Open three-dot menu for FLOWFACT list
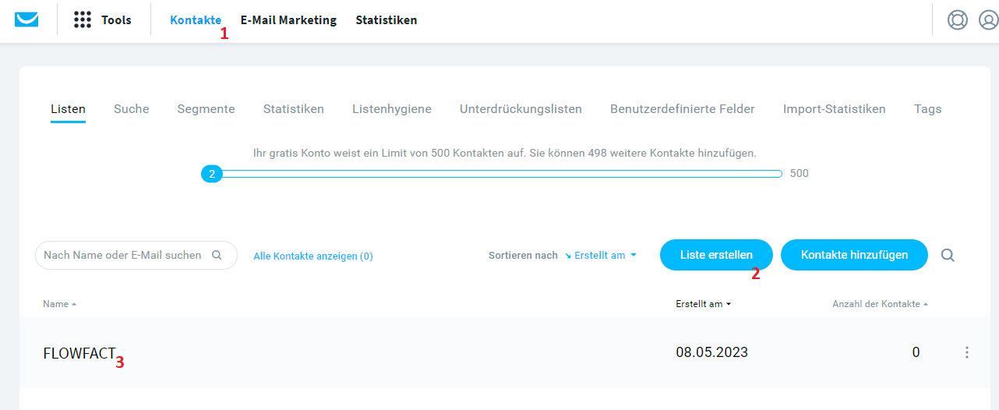 [x=967, y=352]
